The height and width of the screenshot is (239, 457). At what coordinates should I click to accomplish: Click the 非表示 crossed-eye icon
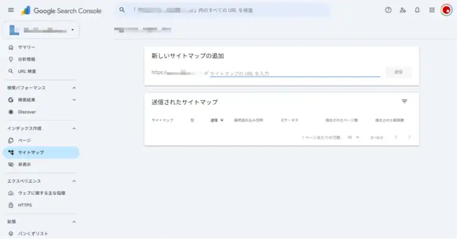tap(11, 165)
